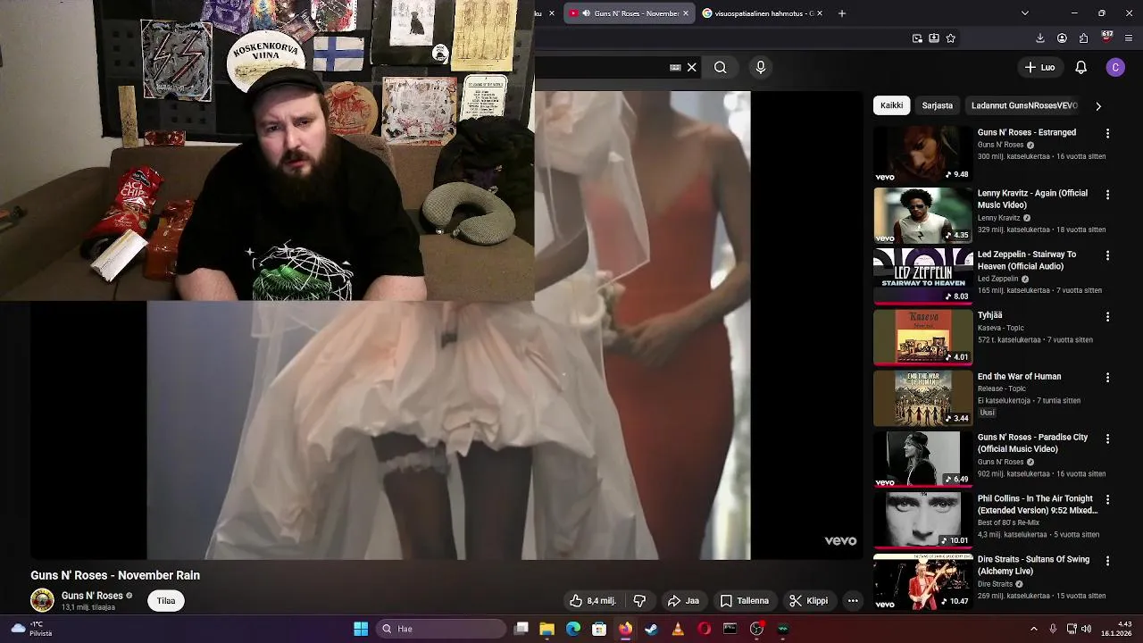1143x643 pixels.
Task: Save video with Tallenna button
Action: coord(745,601)
